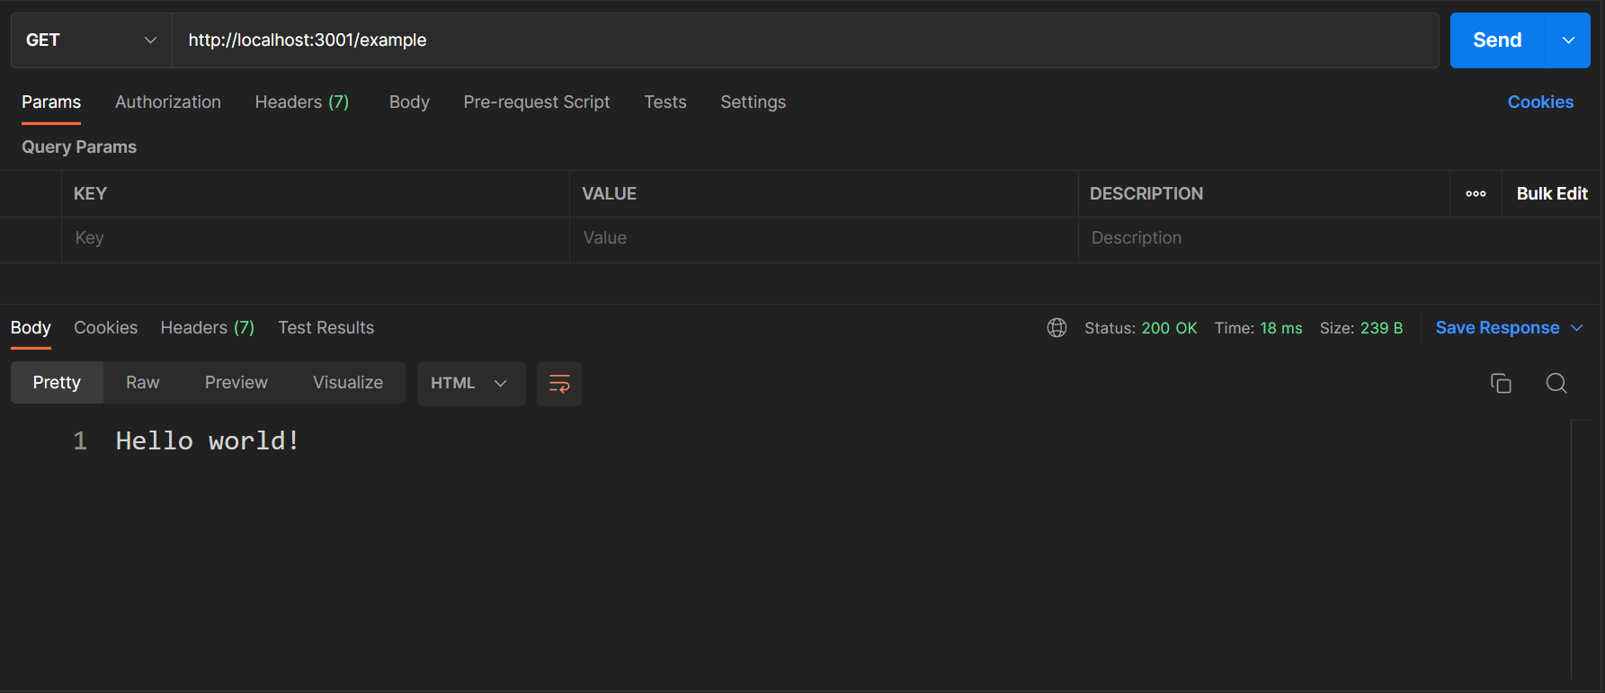Open the request Headers (7) tab
Viewport: 1605px width, 693px height.
302,102
